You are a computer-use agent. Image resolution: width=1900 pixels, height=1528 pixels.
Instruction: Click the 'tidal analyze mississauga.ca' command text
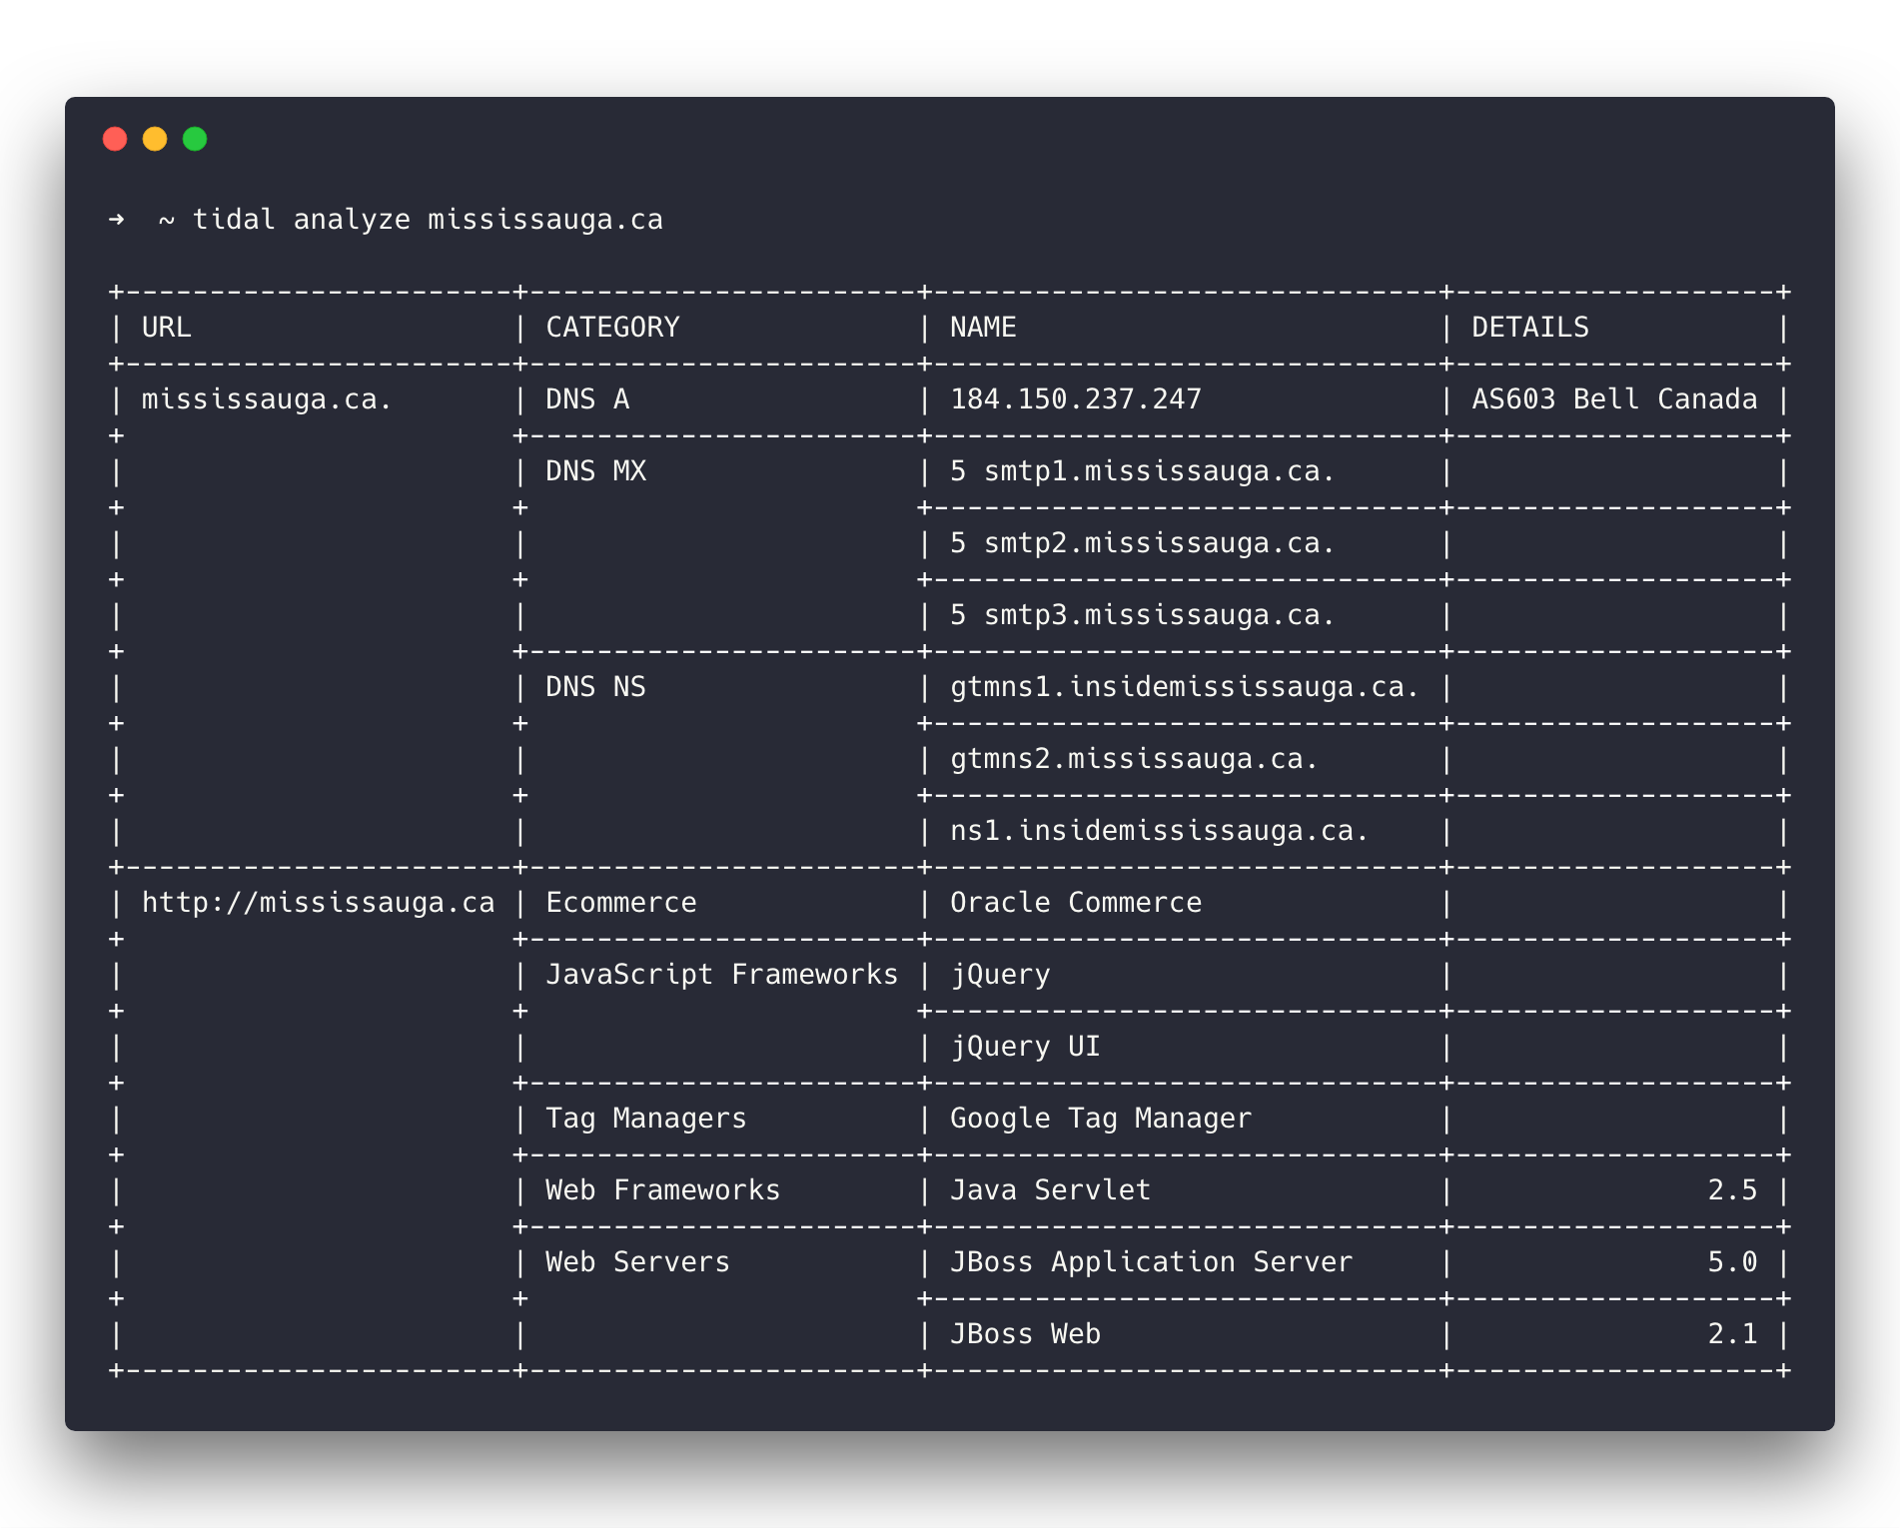428,220
